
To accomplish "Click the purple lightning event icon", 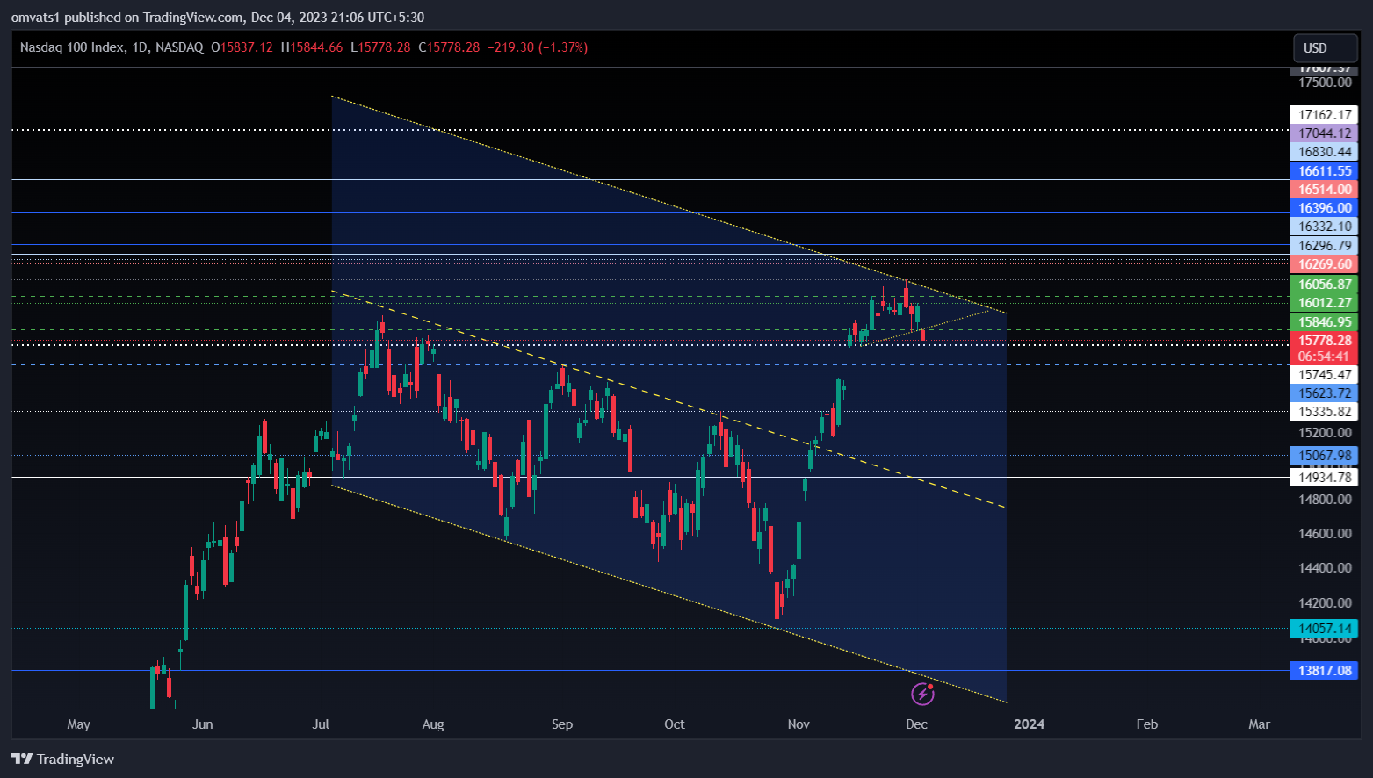I will coord(922,695).
